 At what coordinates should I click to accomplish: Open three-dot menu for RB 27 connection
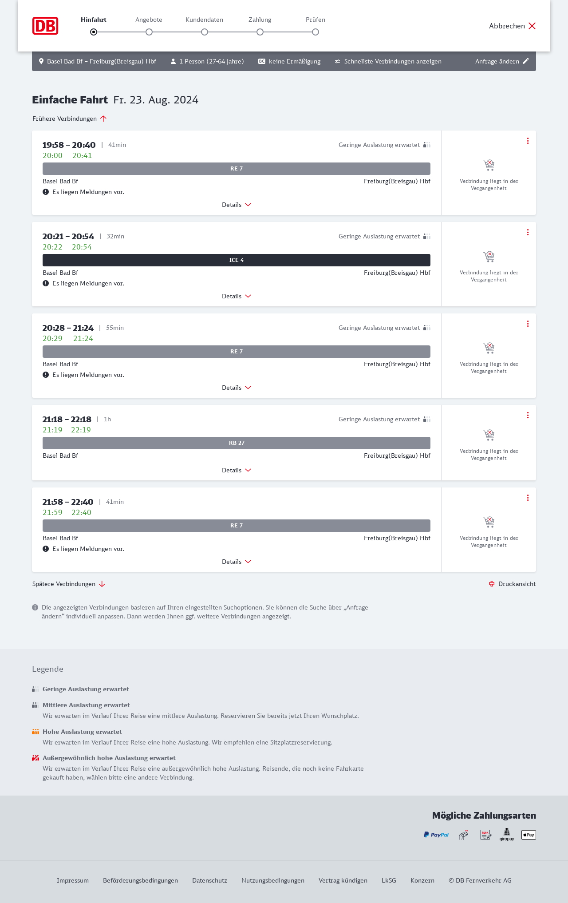tap(528, 415)
